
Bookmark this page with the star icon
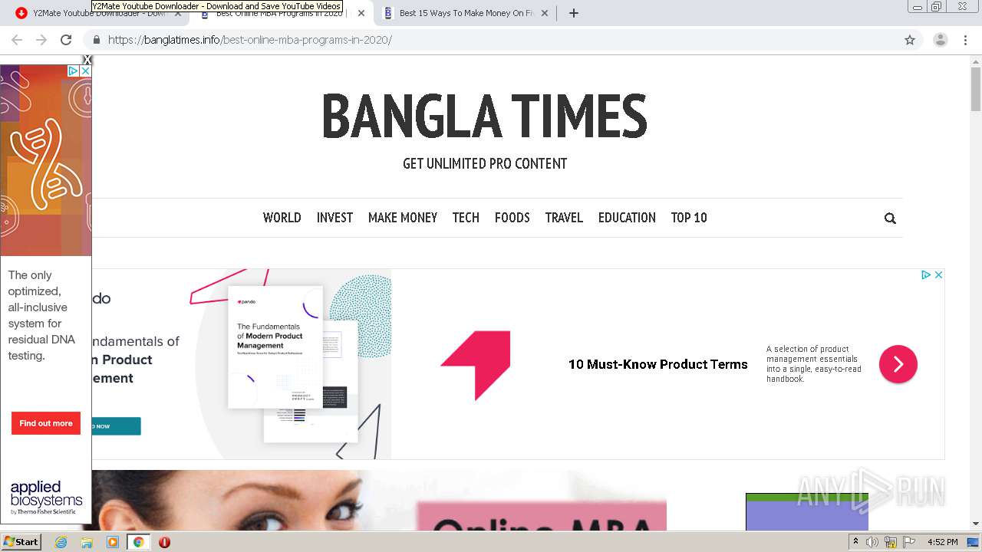[910, 40]
